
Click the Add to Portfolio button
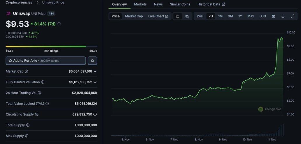click(x=46, y=61)
